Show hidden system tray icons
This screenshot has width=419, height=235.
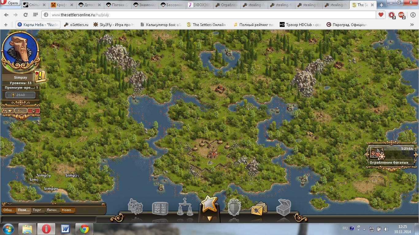click(364, 229)
